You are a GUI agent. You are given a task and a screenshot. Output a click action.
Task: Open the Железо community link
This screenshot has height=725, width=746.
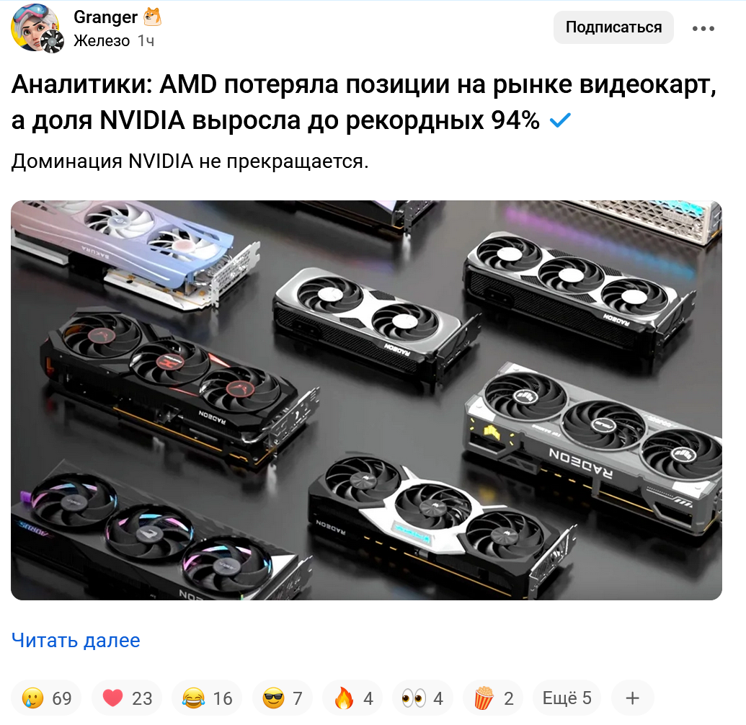pos(102,41)
